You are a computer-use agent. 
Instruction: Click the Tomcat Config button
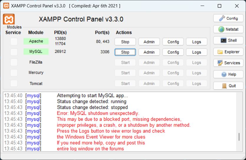[x=173, y=84]
